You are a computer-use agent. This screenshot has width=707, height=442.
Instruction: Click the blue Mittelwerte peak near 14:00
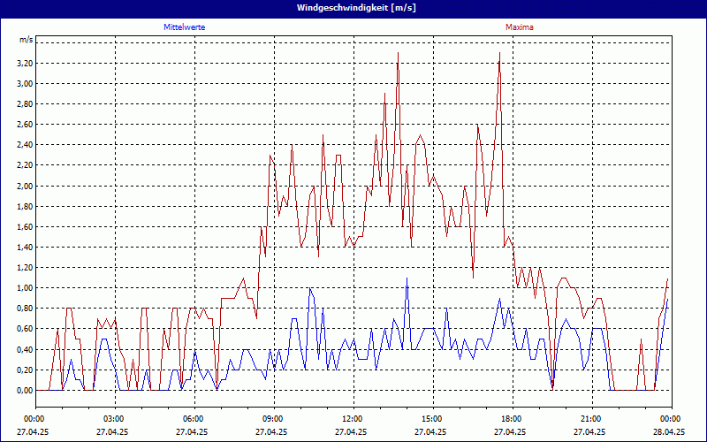(x=407, y=278)
